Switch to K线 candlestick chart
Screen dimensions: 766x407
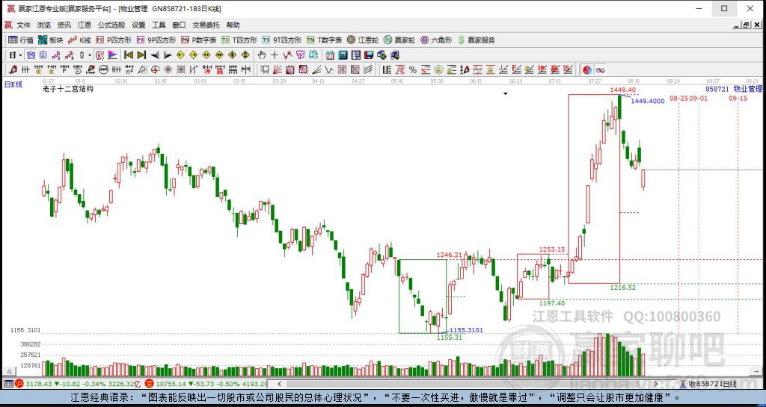(79, 40)
